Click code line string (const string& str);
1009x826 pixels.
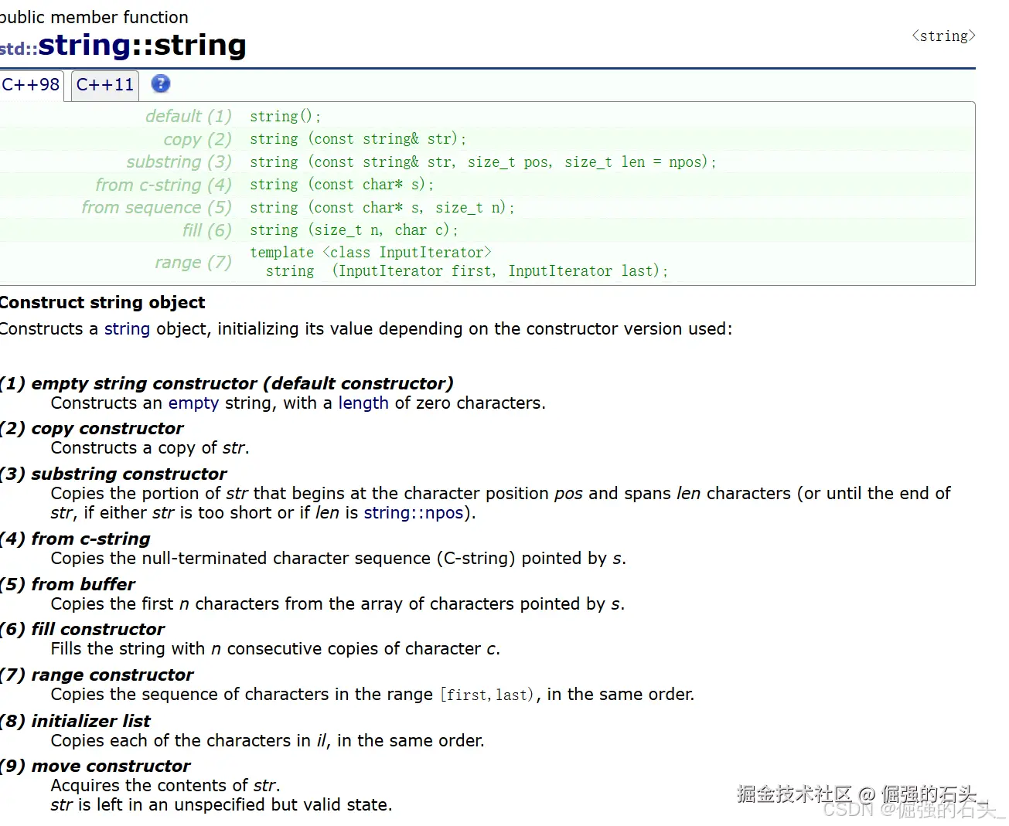pyautogui.click(x=358, y=139)
